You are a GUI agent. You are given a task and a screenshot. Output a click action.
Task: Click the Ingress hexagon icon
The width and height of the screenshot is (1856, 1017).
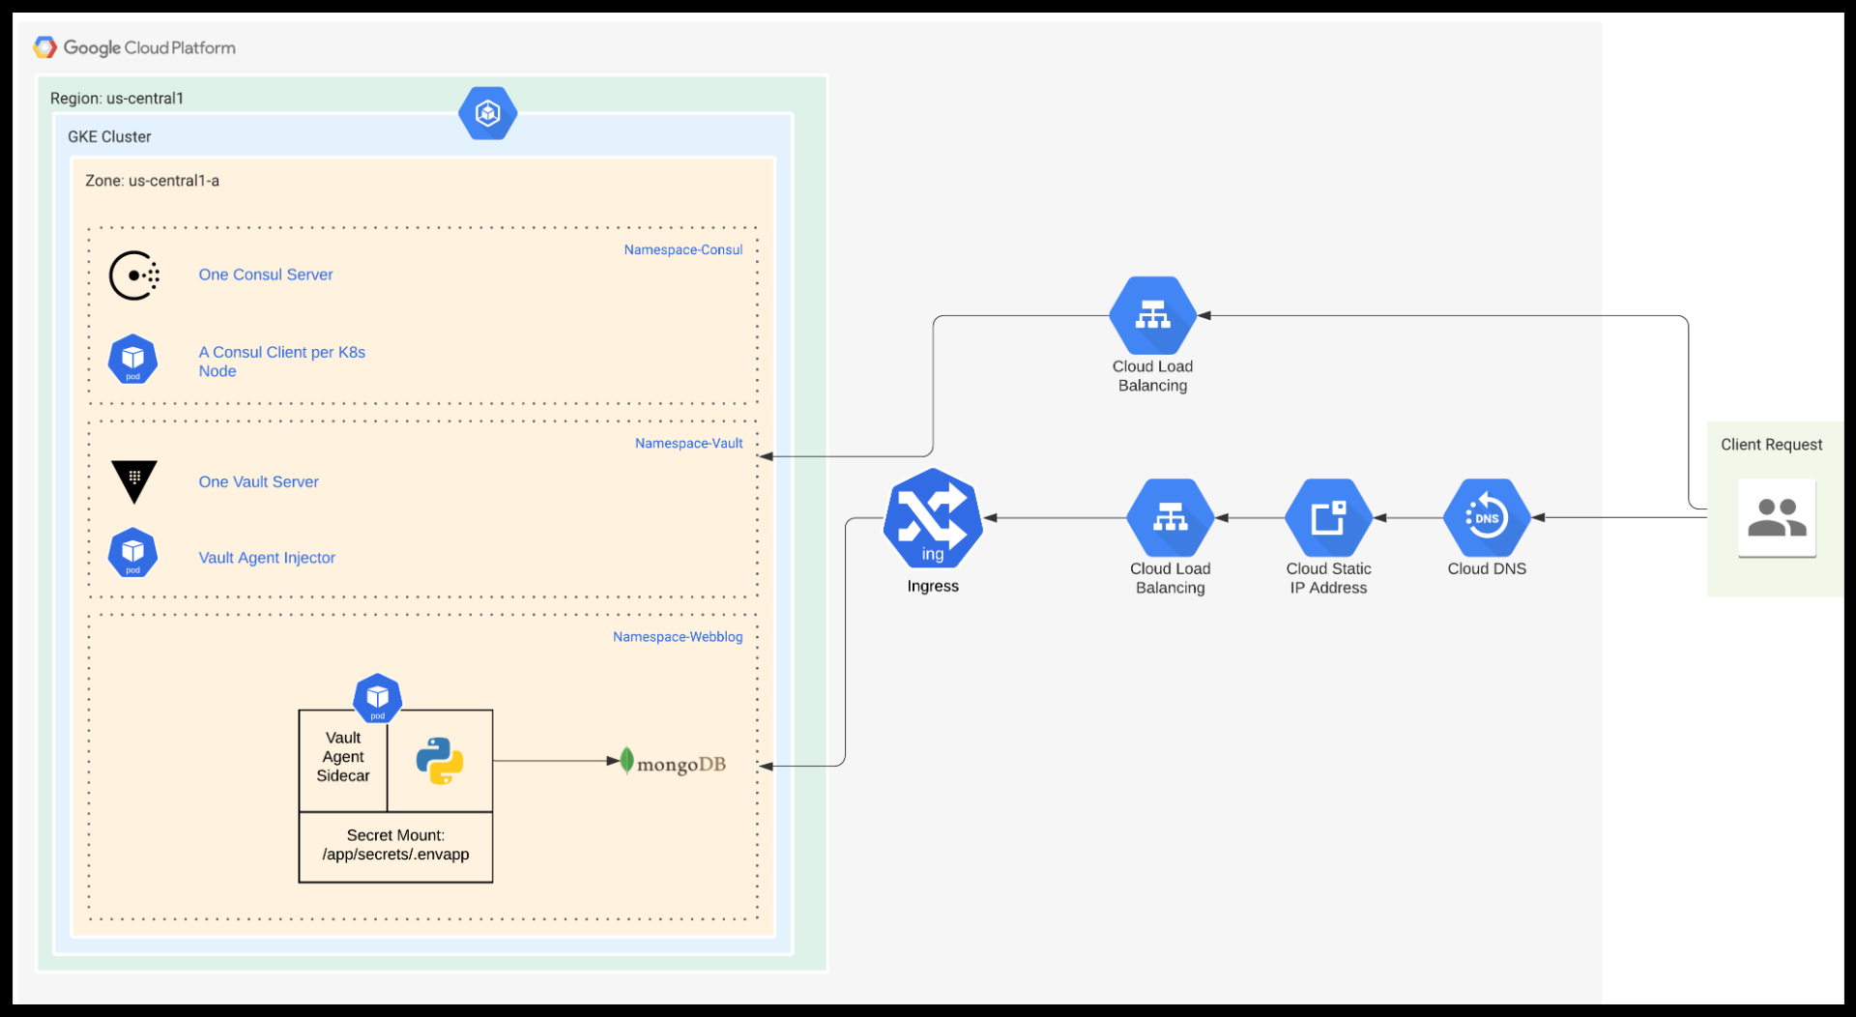tap(932, 519)
